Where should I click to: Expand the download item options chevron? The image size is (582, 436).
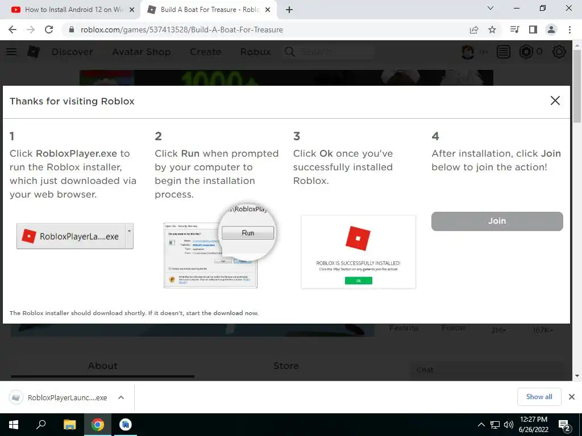[120, 397]
